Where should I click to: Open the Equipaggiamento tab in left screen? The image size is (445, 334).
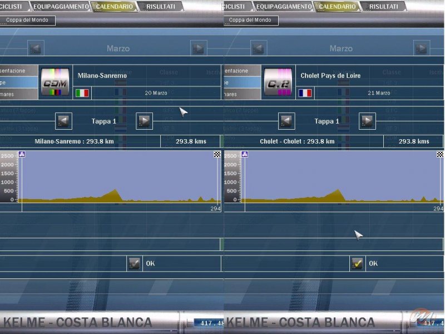pos(61,7)
